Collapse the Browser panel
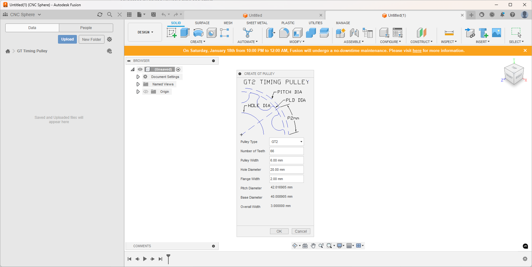 coord(129,61)
